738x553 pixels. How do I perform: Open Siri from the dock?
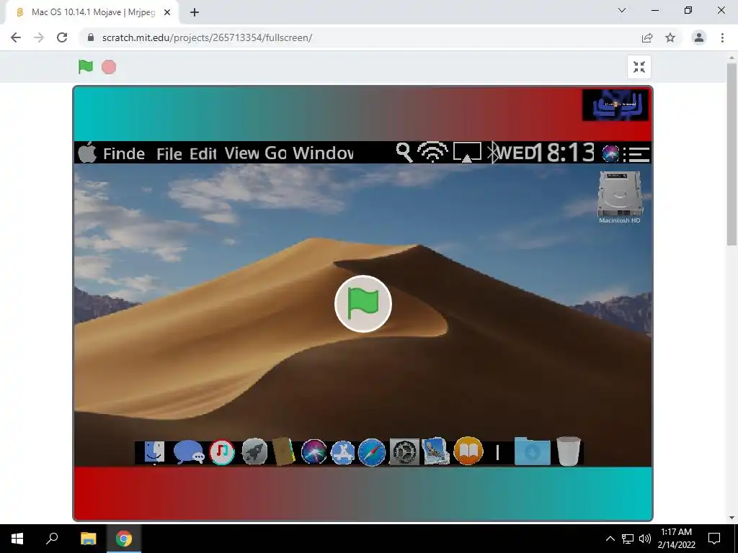click(314, 452)
